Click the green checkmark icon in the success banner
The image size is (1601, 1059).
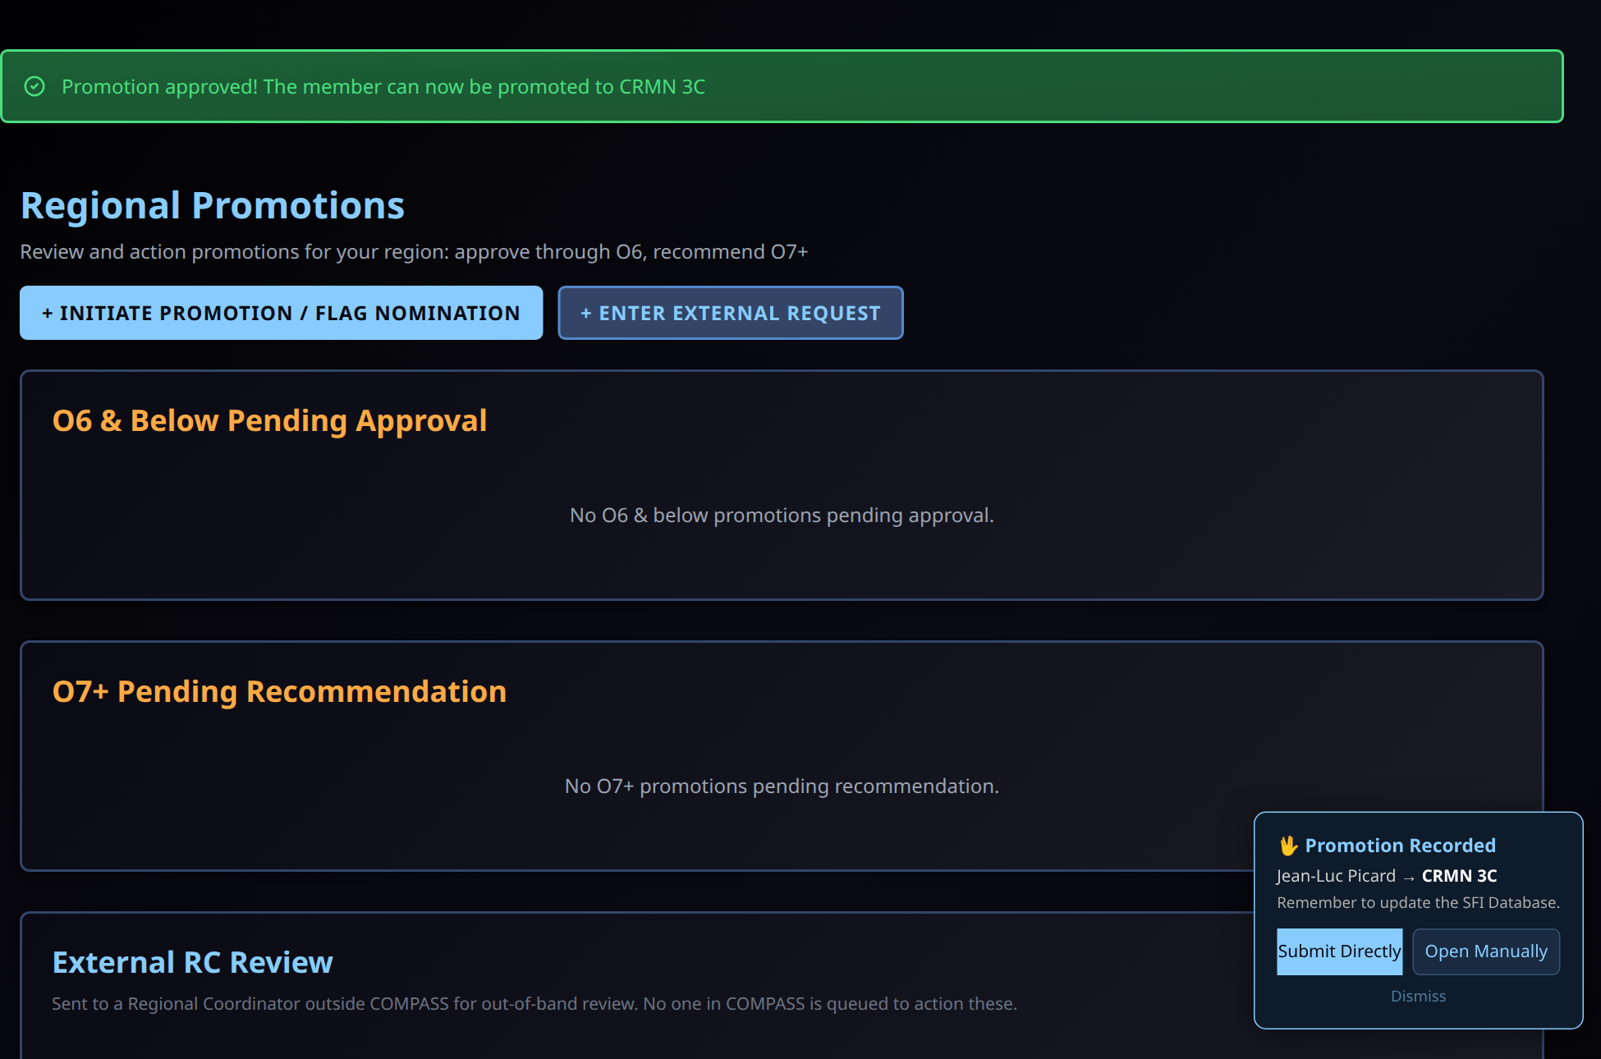(x=34, y=86)
